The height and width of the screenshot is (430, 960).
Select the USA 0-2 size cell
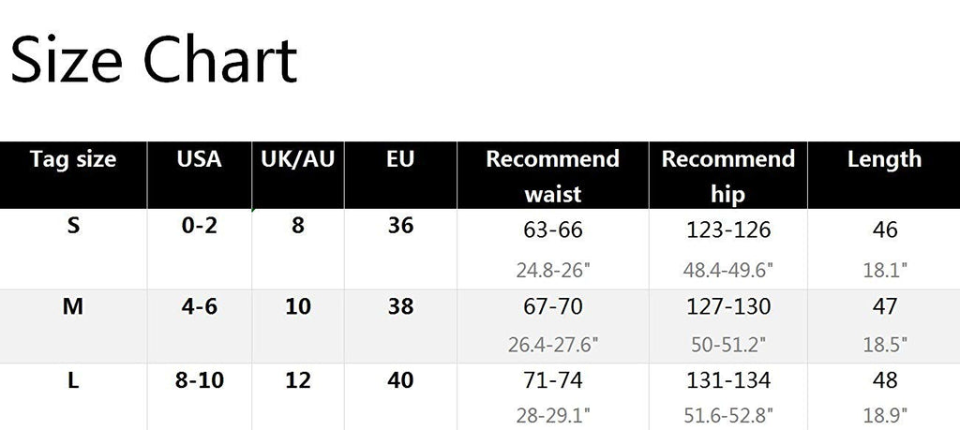tap(199, 228)
